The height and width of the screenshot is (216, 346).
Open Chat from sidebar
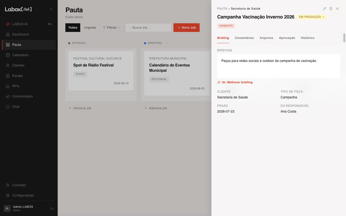coord(29,107)
